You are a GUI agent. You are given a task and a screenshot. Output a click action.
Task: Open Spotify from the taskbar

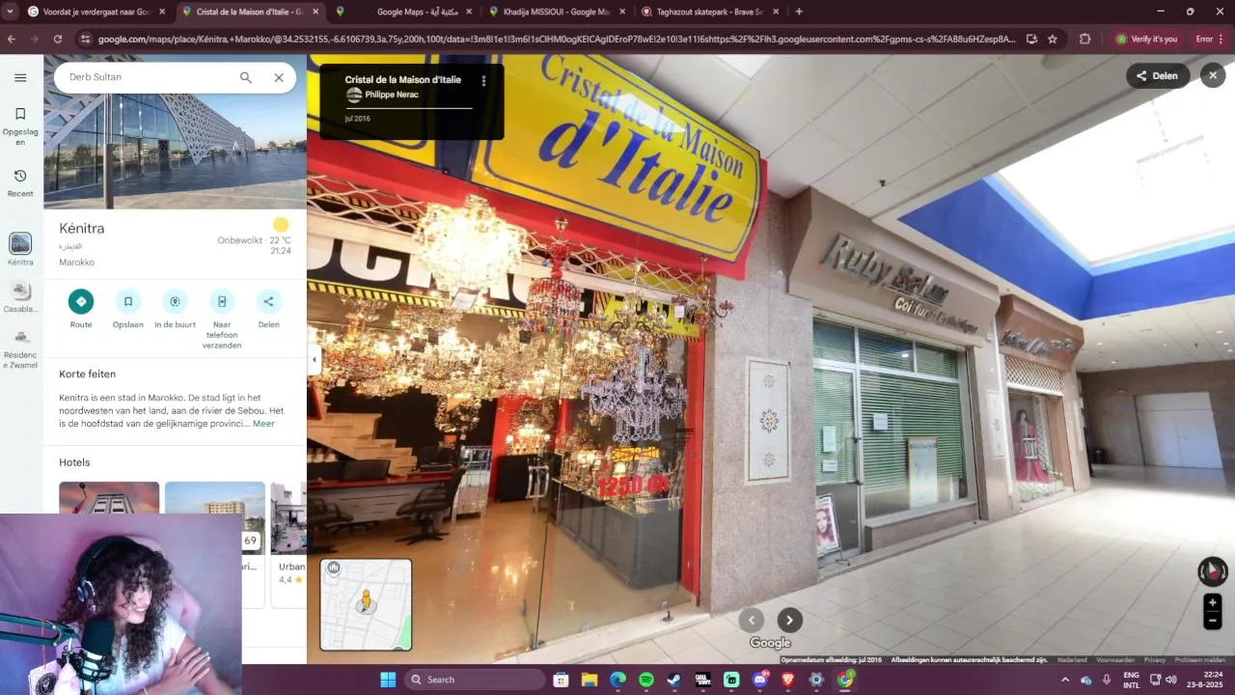pos(646,680)
